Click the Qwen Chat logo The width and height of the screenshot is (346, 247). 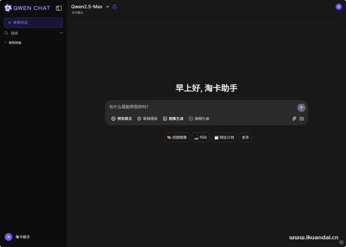27,8
